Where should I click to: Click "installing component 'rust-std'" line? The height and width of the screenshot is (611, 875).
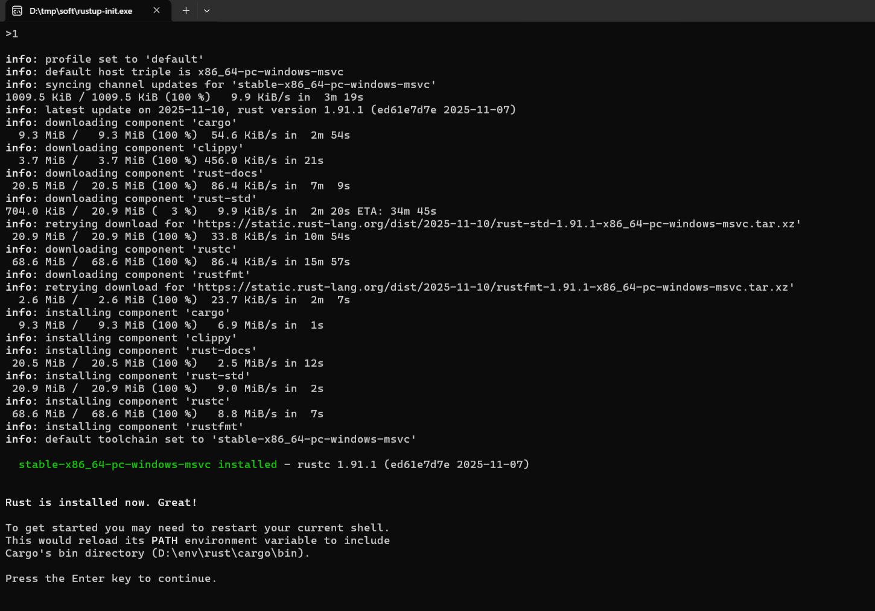(128, 376)
